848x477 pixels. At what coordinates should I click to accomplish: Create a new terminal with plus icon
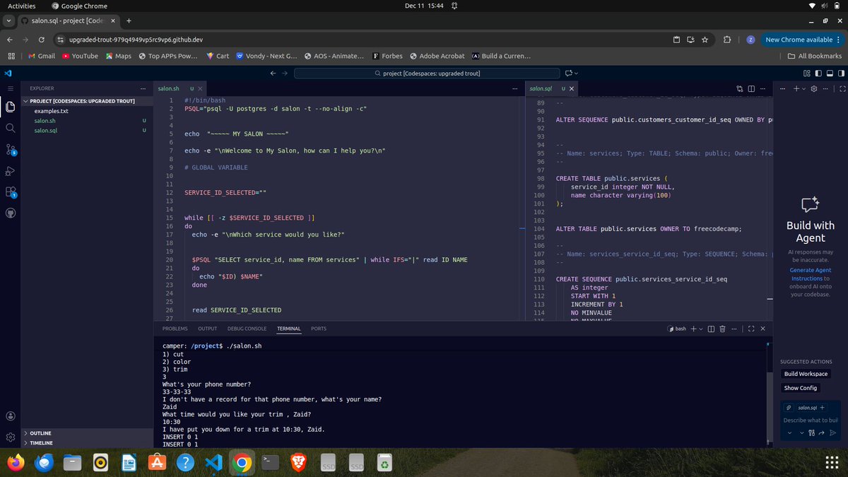tap(693, 329)
